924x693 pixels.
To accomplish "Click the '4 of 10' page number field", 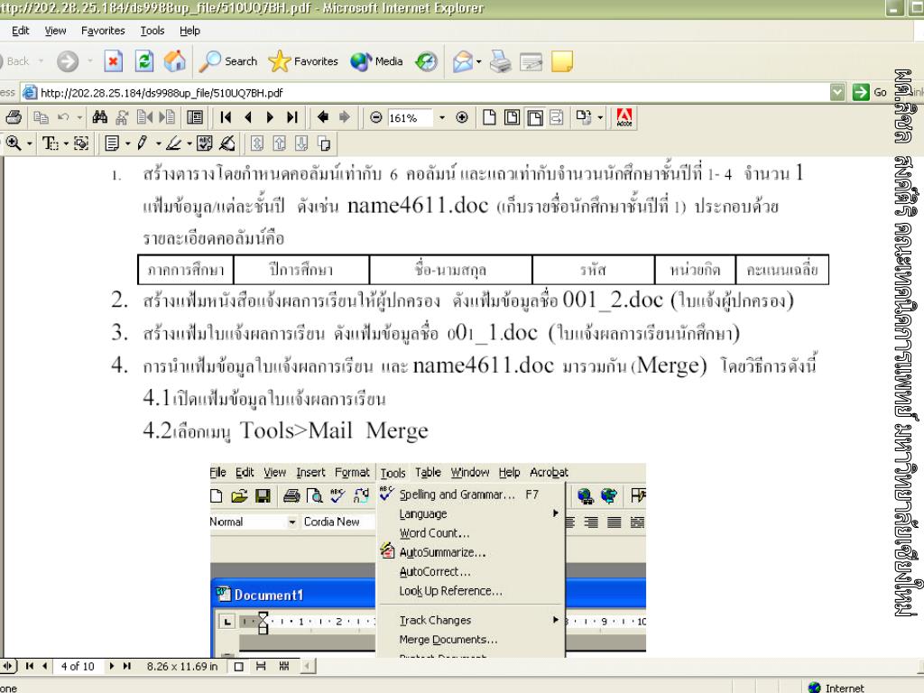I will (x=78, y=667).
